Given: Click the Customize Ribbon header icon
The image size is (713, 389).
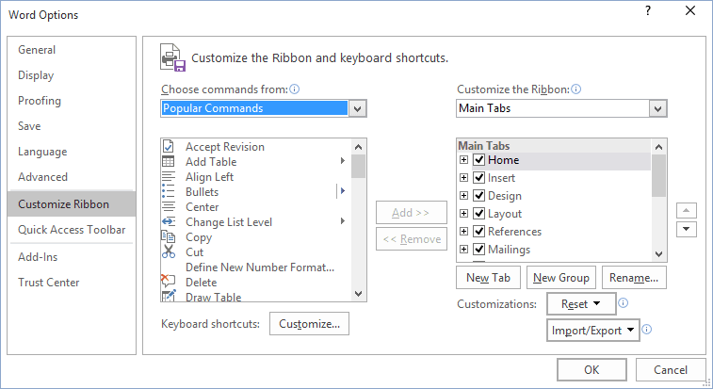Looking at the screenshot, I should coord(172,57).
